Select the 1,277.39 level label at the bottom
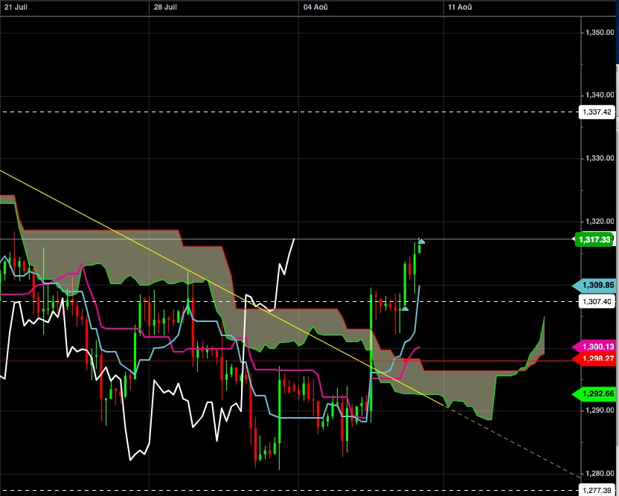The width and height of the screenshot is (619, 496). 597,491
